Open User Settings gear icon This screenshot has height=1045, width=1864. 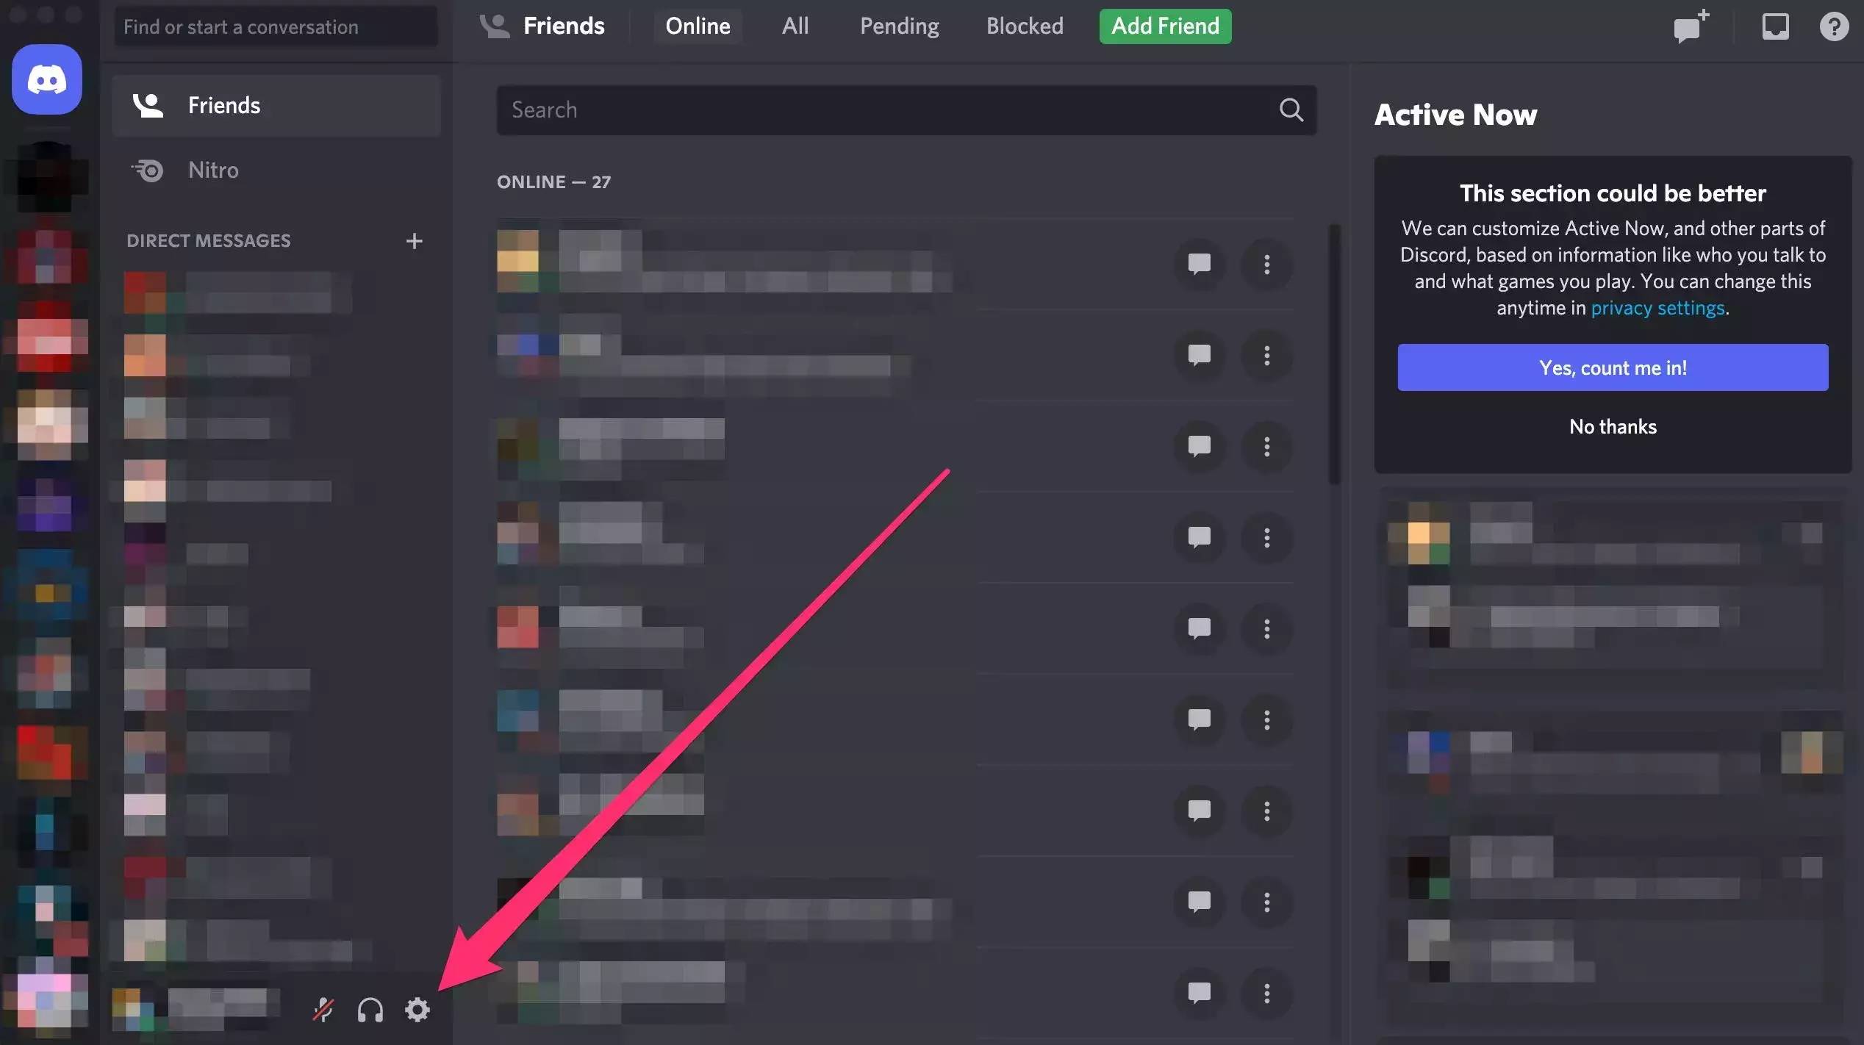click(x=417, y=1010)
